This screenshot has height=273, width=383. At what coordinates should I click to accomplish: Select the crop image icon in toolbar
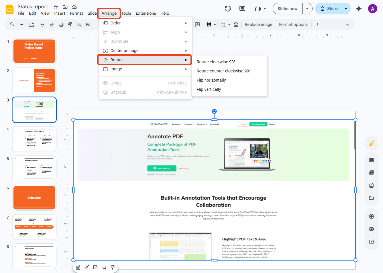click(x=223, y=25)
